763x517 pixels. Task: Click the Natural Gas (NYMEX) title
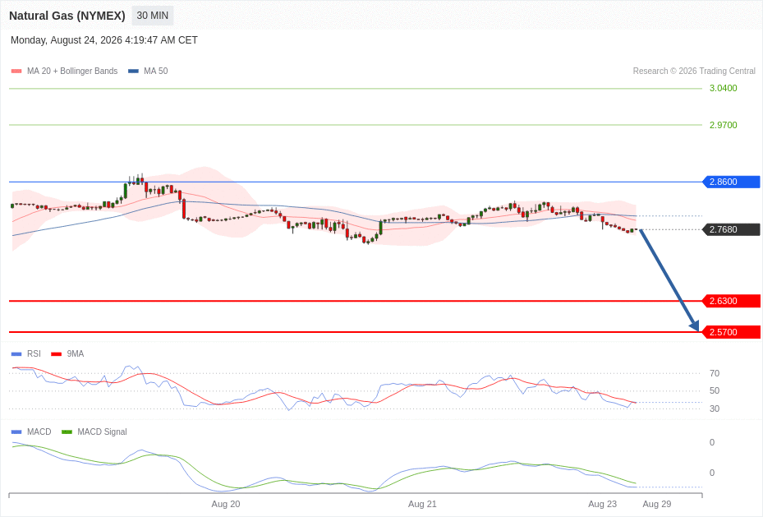67,16
